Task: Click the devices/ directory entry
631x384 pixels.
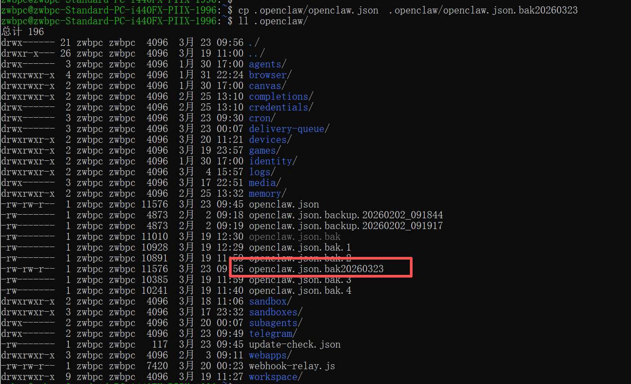Action: point(270,140)
